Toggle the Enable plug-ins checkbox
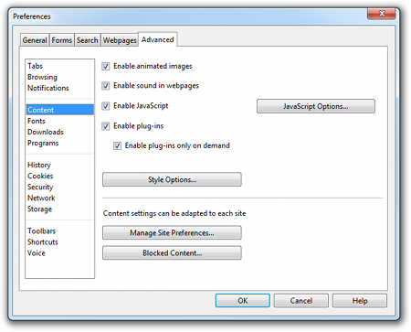This screenshot has width=411, height=332. (x=106, y=126)
